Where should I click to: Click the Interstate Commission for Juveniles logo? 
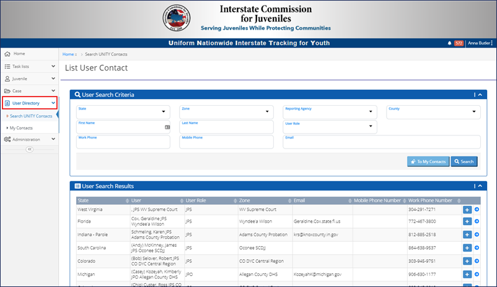point(177,18)
